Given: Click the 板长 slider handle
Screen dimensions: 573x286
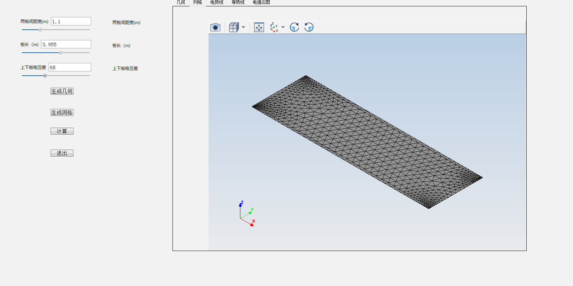Looking at the screenshot, I should 61,53.
